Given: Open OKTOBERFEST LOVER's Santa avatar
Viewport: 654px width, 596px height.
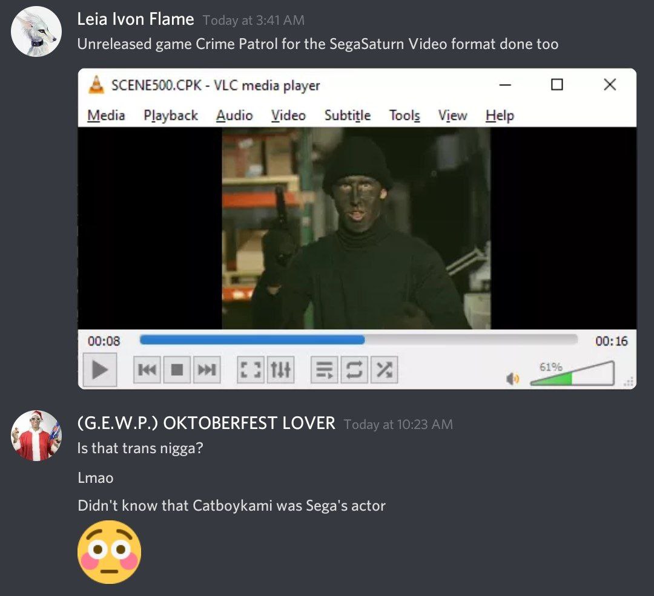Looking at the screenshot, I should (x=36, y=436).
